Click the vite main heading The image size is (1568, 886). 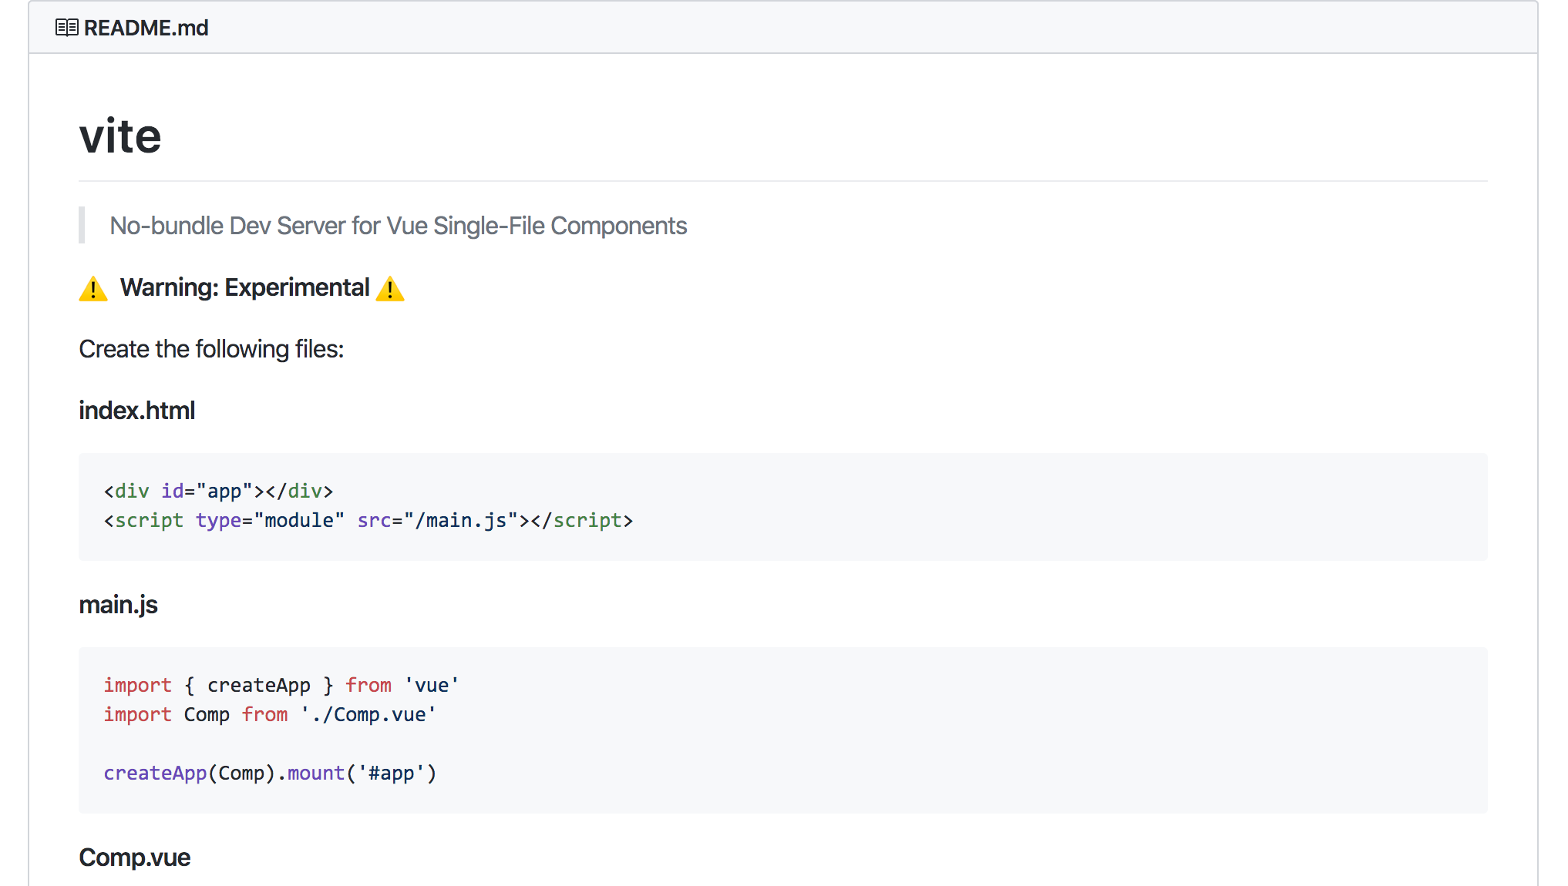(x=120, y=136)
